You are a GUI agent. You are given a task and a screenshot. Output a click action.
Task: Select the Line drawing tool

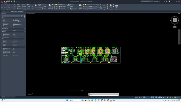click(x=2, y=6)
